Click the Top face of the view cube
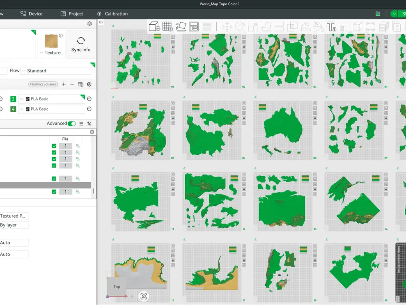 pos(117,286)
